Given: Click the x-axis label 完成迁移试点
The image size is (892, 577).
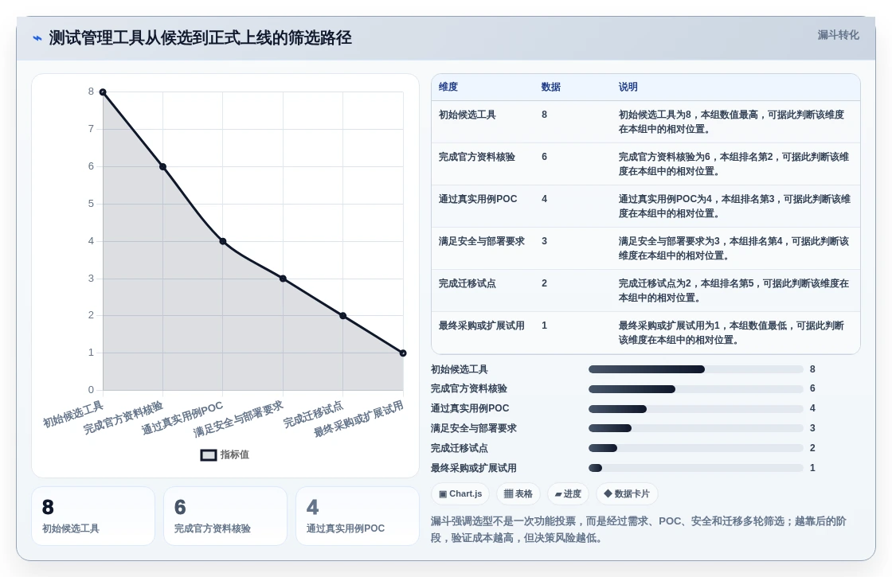Looking at the screenshot, I should tap(314, 415).
